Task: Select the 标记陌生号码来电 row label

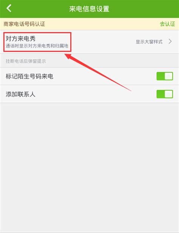Action: (29, 76)
